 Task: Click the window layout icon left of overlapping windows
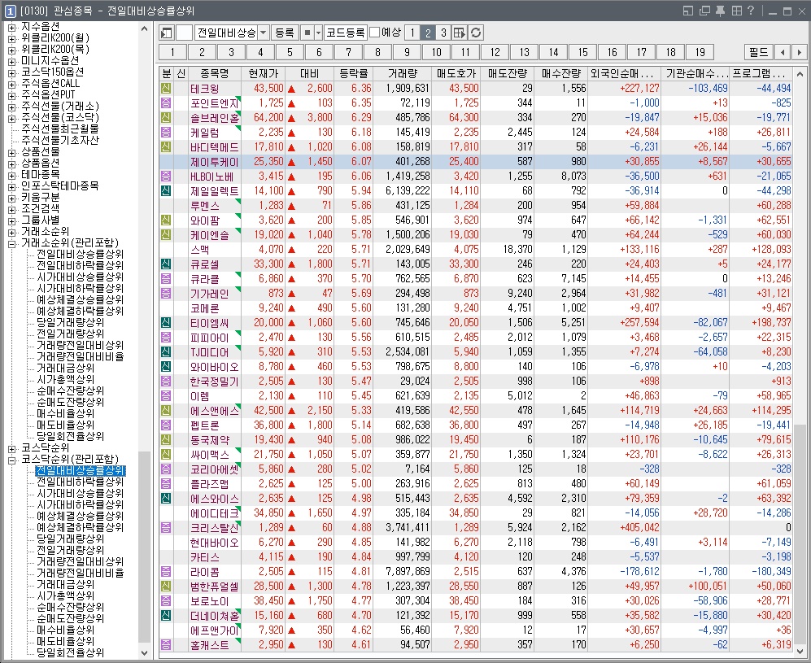688,11
